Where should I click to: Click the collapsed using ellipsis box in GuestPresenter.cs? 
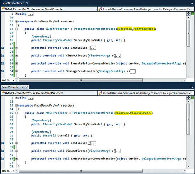30,14
